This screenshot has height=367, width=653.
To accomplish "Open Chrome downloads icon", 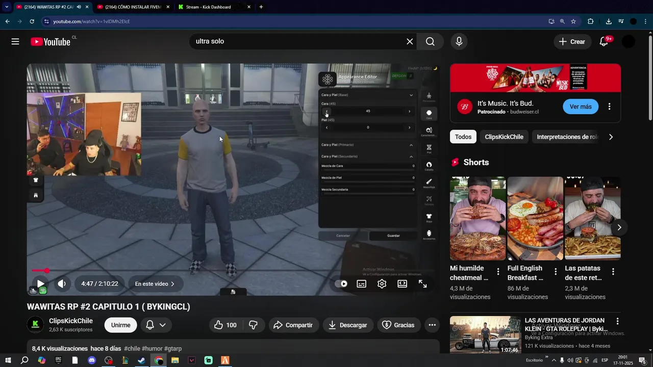I will tap(609, 21).
